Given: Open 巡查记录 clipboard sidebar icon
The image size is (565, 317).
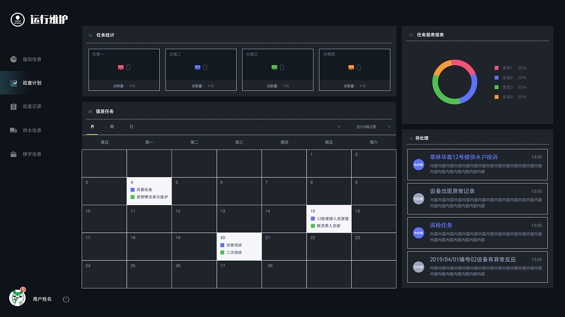Looking at the screenshot, I should [14, 107].
